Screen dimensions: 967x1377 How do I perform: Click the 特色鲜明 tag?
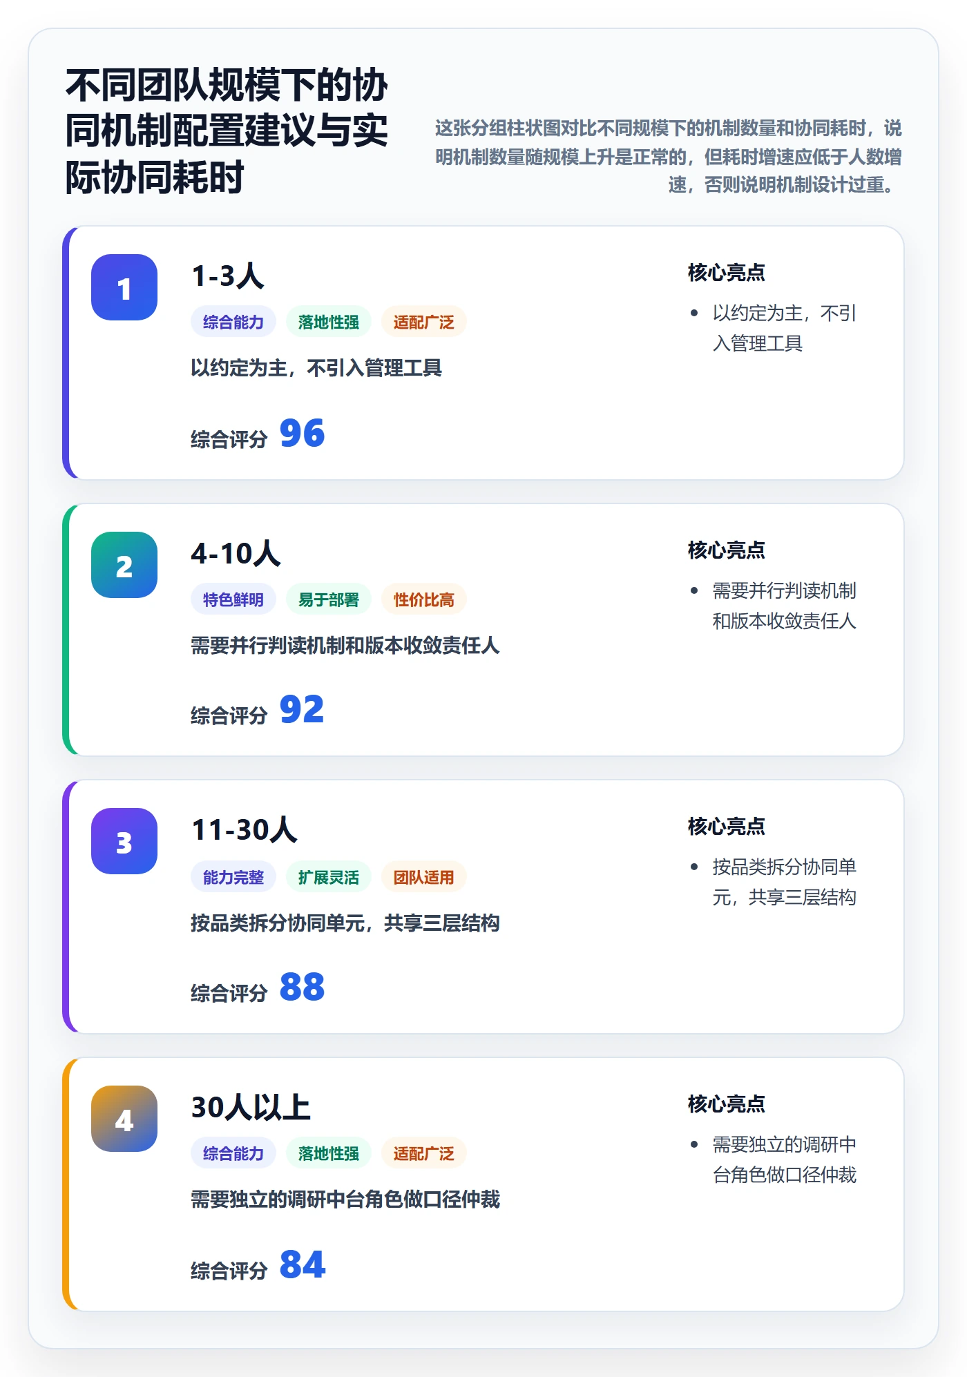[x=233, y=599]
